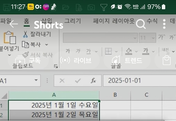This screenshot has width=176, height=121.
Task: Tap the 라이브 chip
Action: point(76,60)
